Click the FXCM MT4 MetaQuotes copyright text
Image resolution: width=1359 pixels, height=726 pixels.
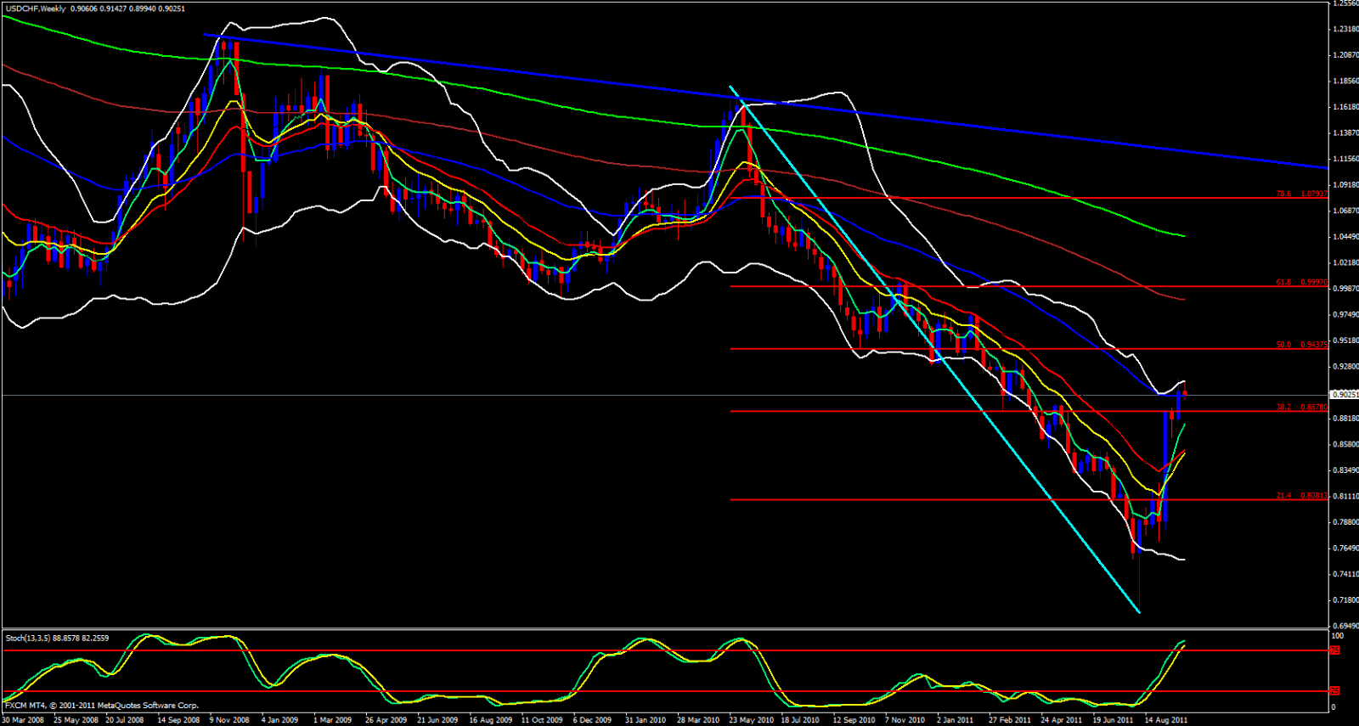[102, 706]
